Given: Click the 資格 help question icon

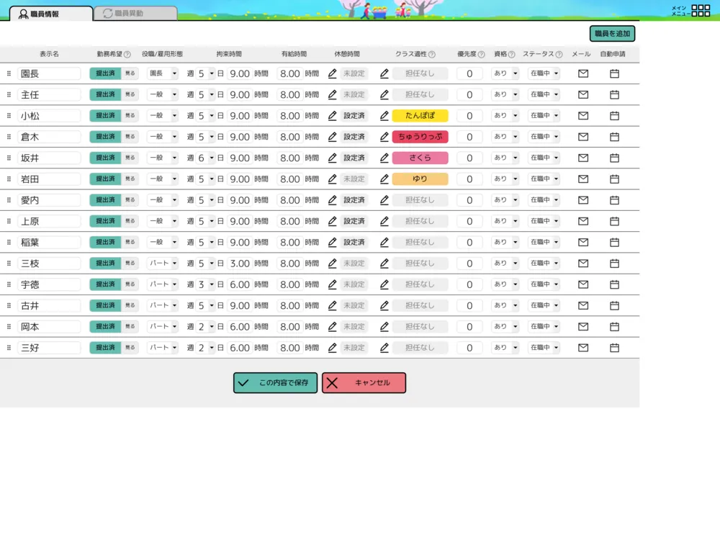Looking at the screenshot, I should coord(511,54).
